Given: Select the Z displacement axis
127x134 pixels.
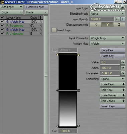Looking at the screenshot, I should [x=119, y=25].
